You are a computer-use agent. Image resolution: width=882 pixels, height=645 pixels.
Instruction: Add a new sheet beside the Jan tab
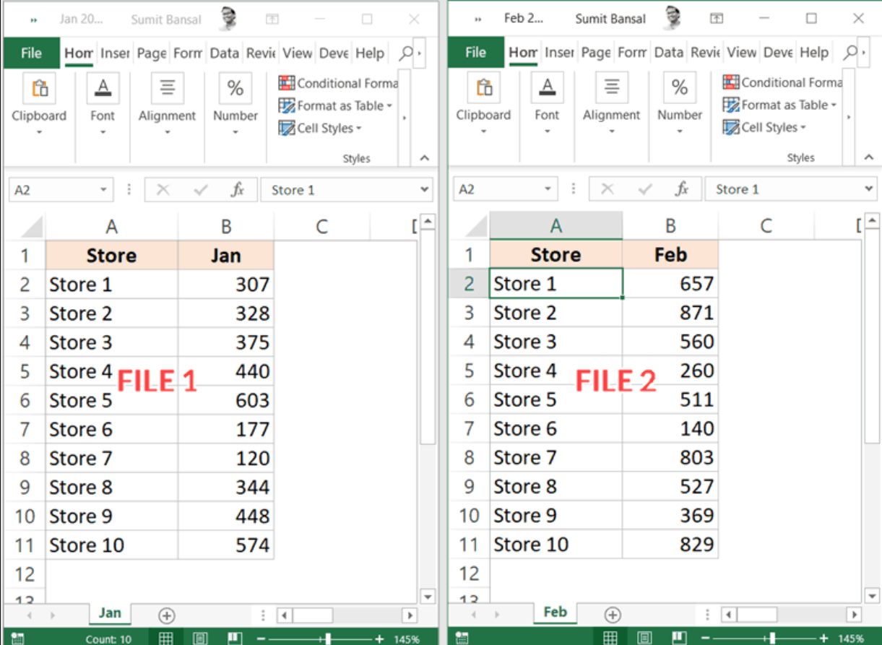pyautogui.click(x=167, y=615)
